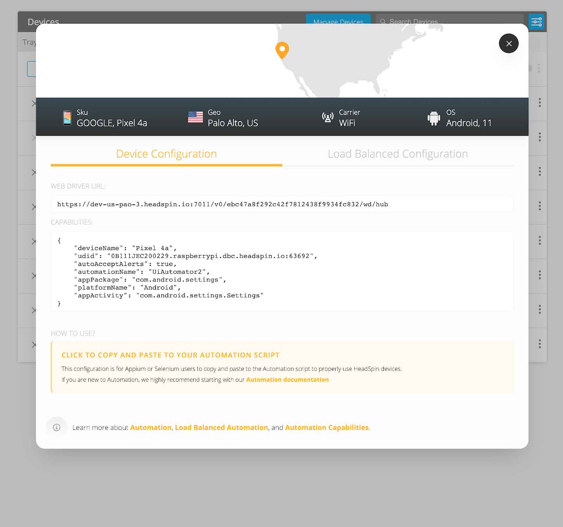
Task: Focus the Search Devices field behind the dialog
Action: click(449, 19)
